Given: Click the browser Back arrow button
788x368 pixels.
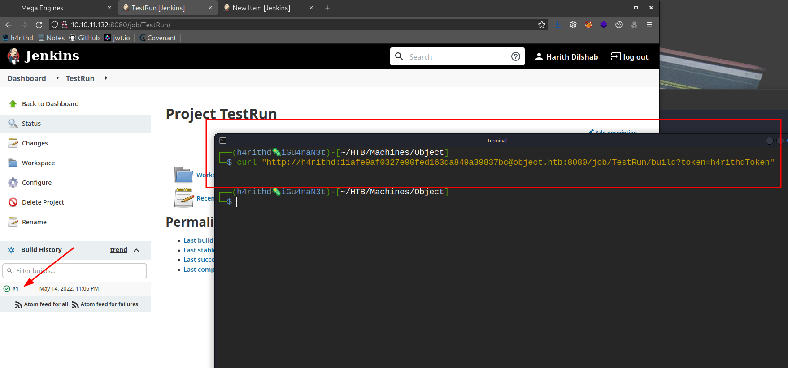Looking at the screenshot, I should 9,25.
